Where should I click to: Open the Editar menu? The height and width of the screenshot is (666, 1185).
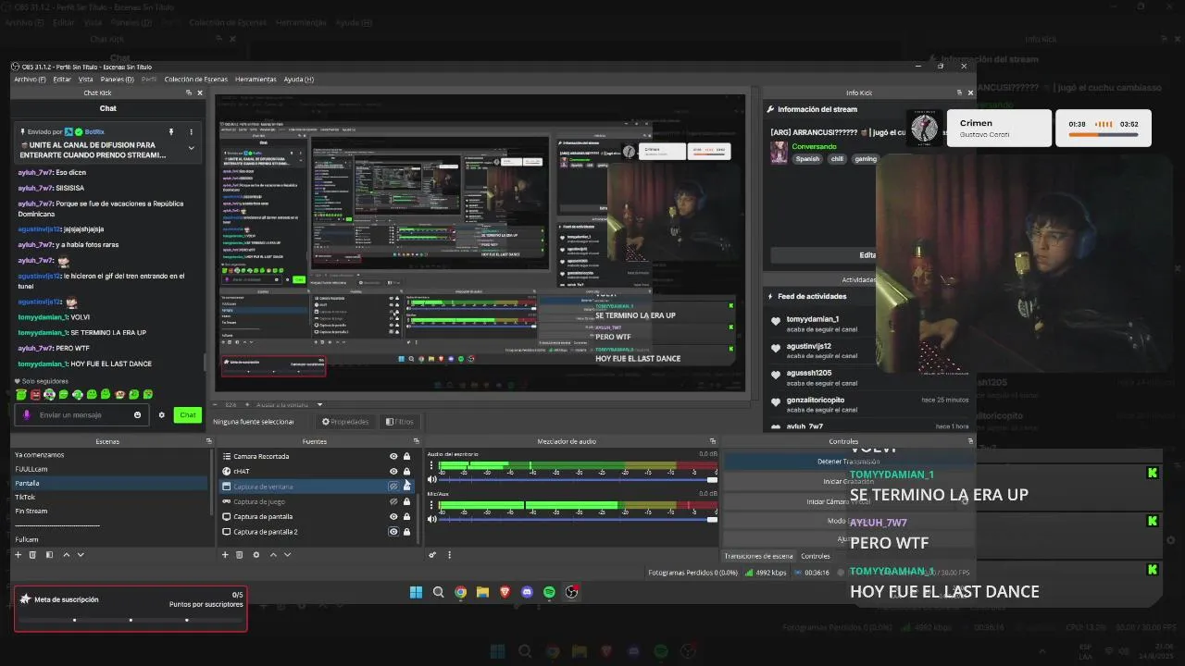(62, 79)
